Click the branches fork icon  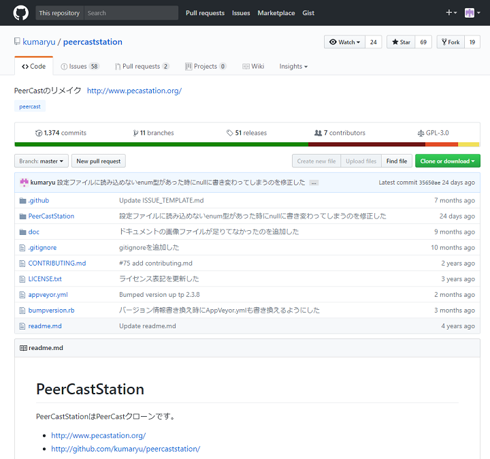(x=135, y=133)
